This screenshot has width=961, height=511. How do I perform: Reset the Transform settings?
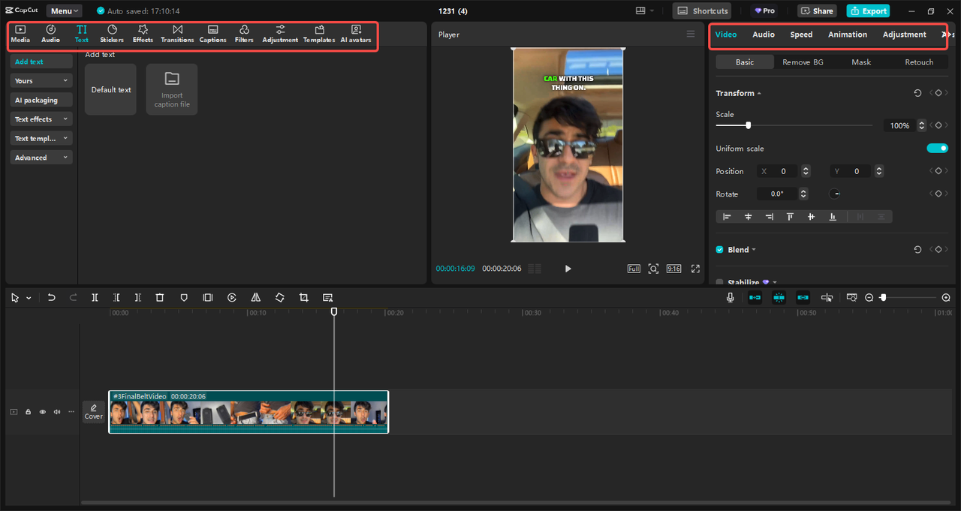coord(917,93)
